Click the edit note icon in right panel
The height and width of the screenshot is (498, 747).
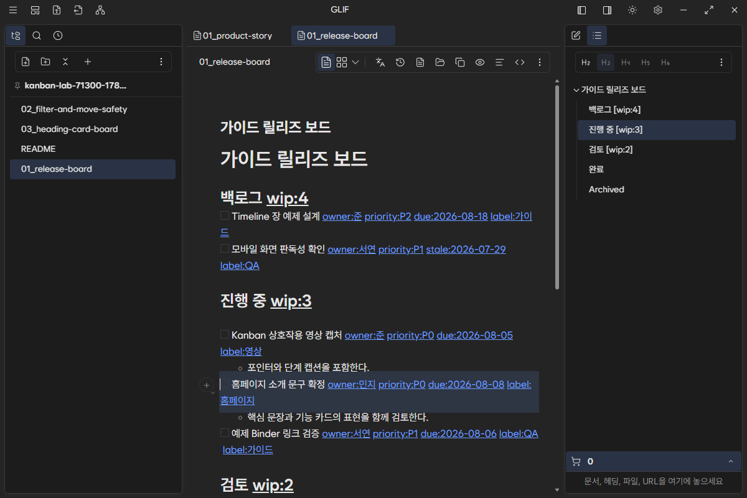tap(576, 35)
